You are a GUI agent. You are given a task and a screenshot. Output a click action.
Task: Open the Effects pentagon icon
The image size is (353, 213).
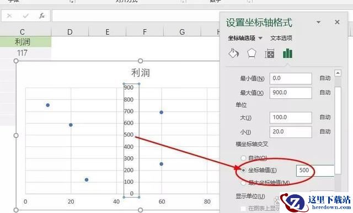(x=252, y=53)
